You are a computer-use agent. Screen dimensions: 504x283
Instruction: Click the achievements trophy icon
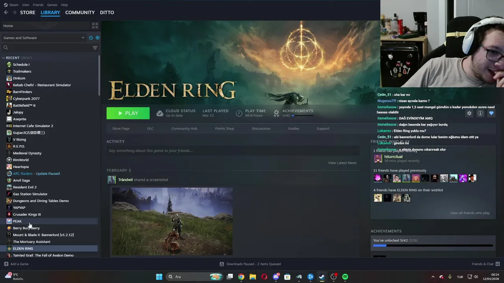[x=276, y=113]
